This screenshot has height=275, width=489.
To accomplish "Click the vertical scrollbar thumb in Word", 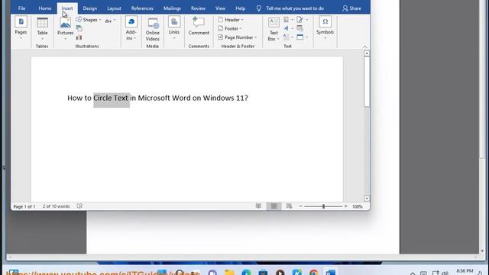I will [x=367, y=82].
